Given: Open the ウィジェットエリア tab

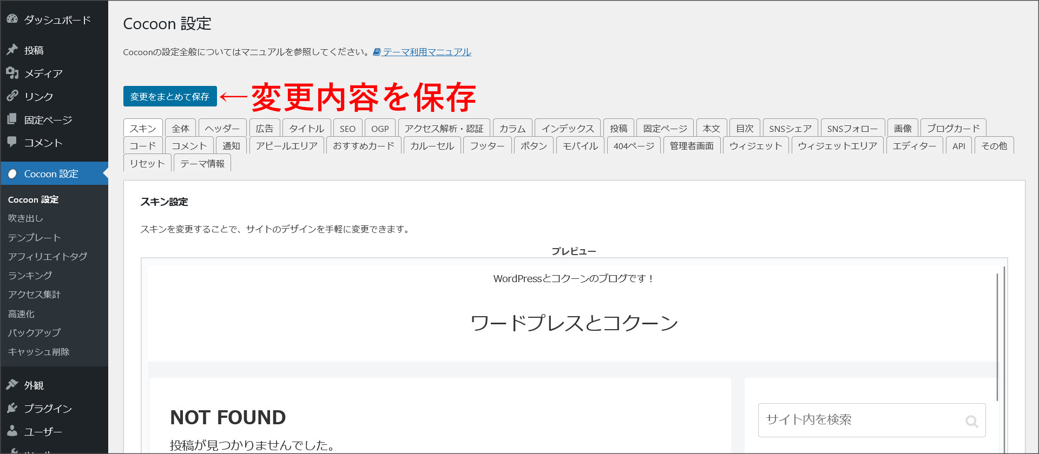Looking at the screenshot, I should (x=838, y=145).
